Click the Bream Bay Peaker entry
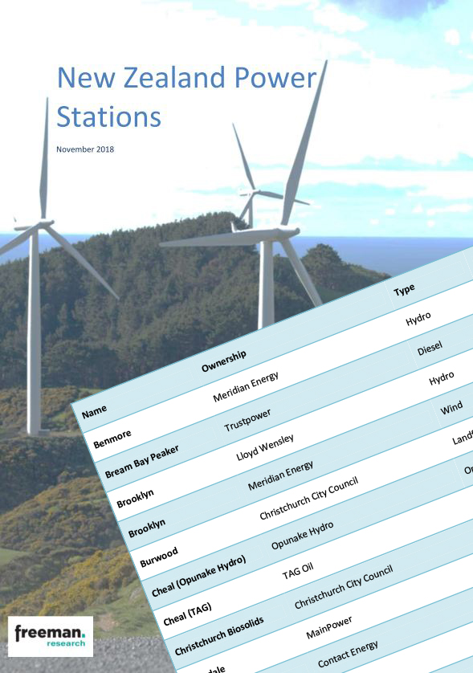 141,462
